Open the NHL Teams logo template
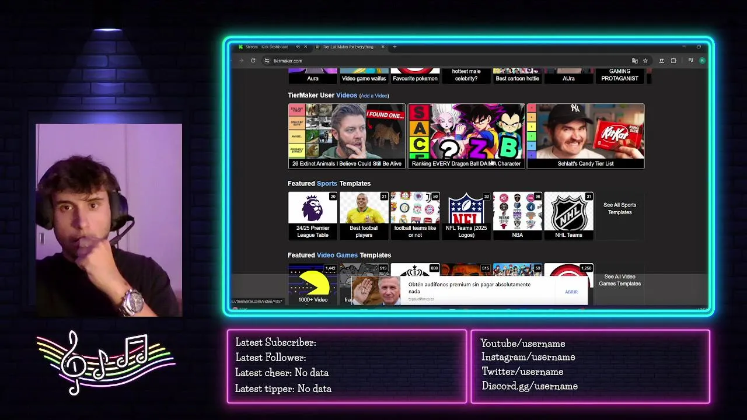The width and height of the screenshot is (747, 420). coord(568,215)
